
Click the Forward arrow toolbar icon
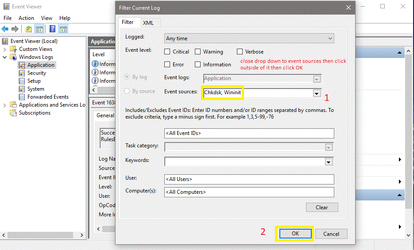pos(15,29)
